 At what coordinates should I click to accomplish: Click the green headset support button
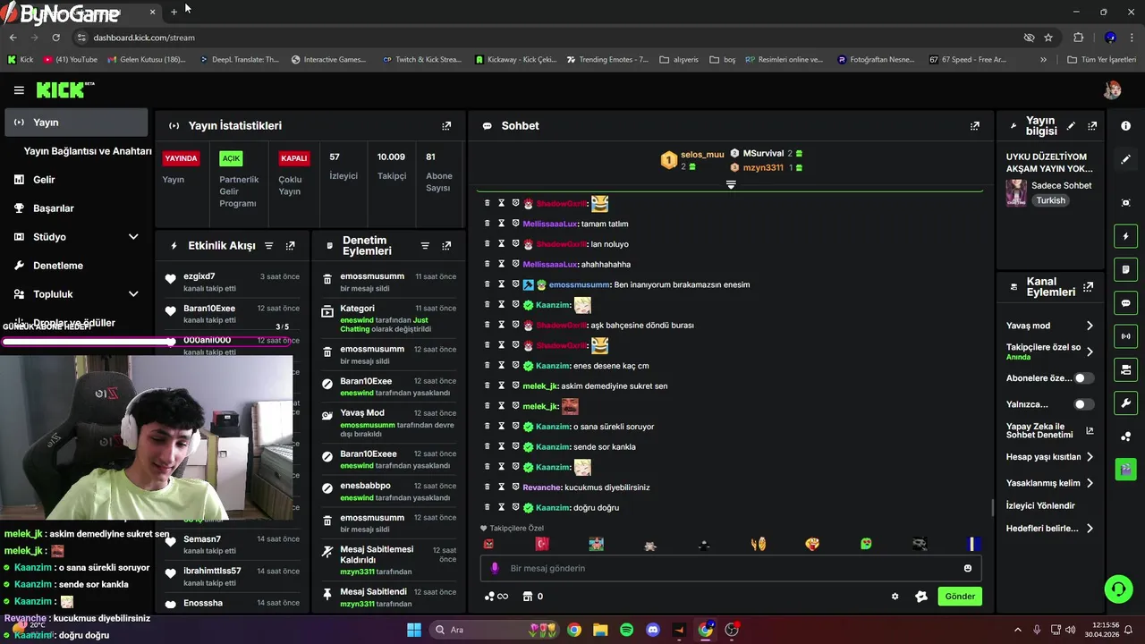(1118, 589)
